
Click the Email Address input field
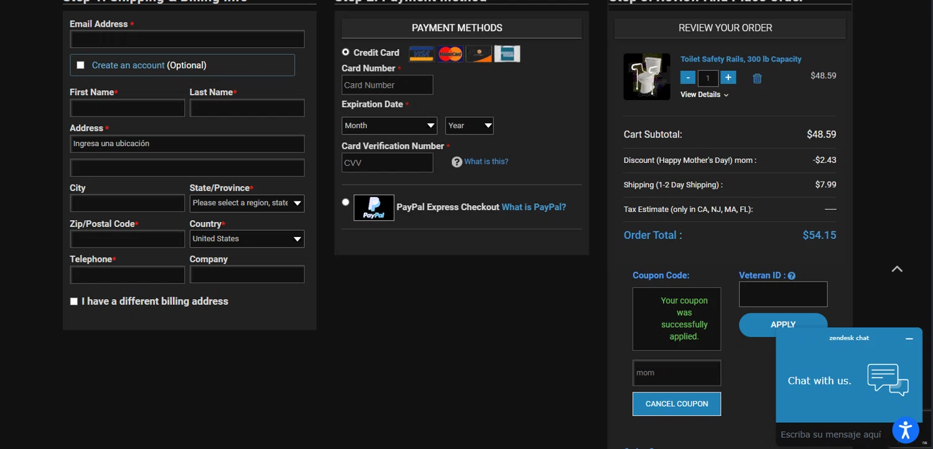click(187, 39)
